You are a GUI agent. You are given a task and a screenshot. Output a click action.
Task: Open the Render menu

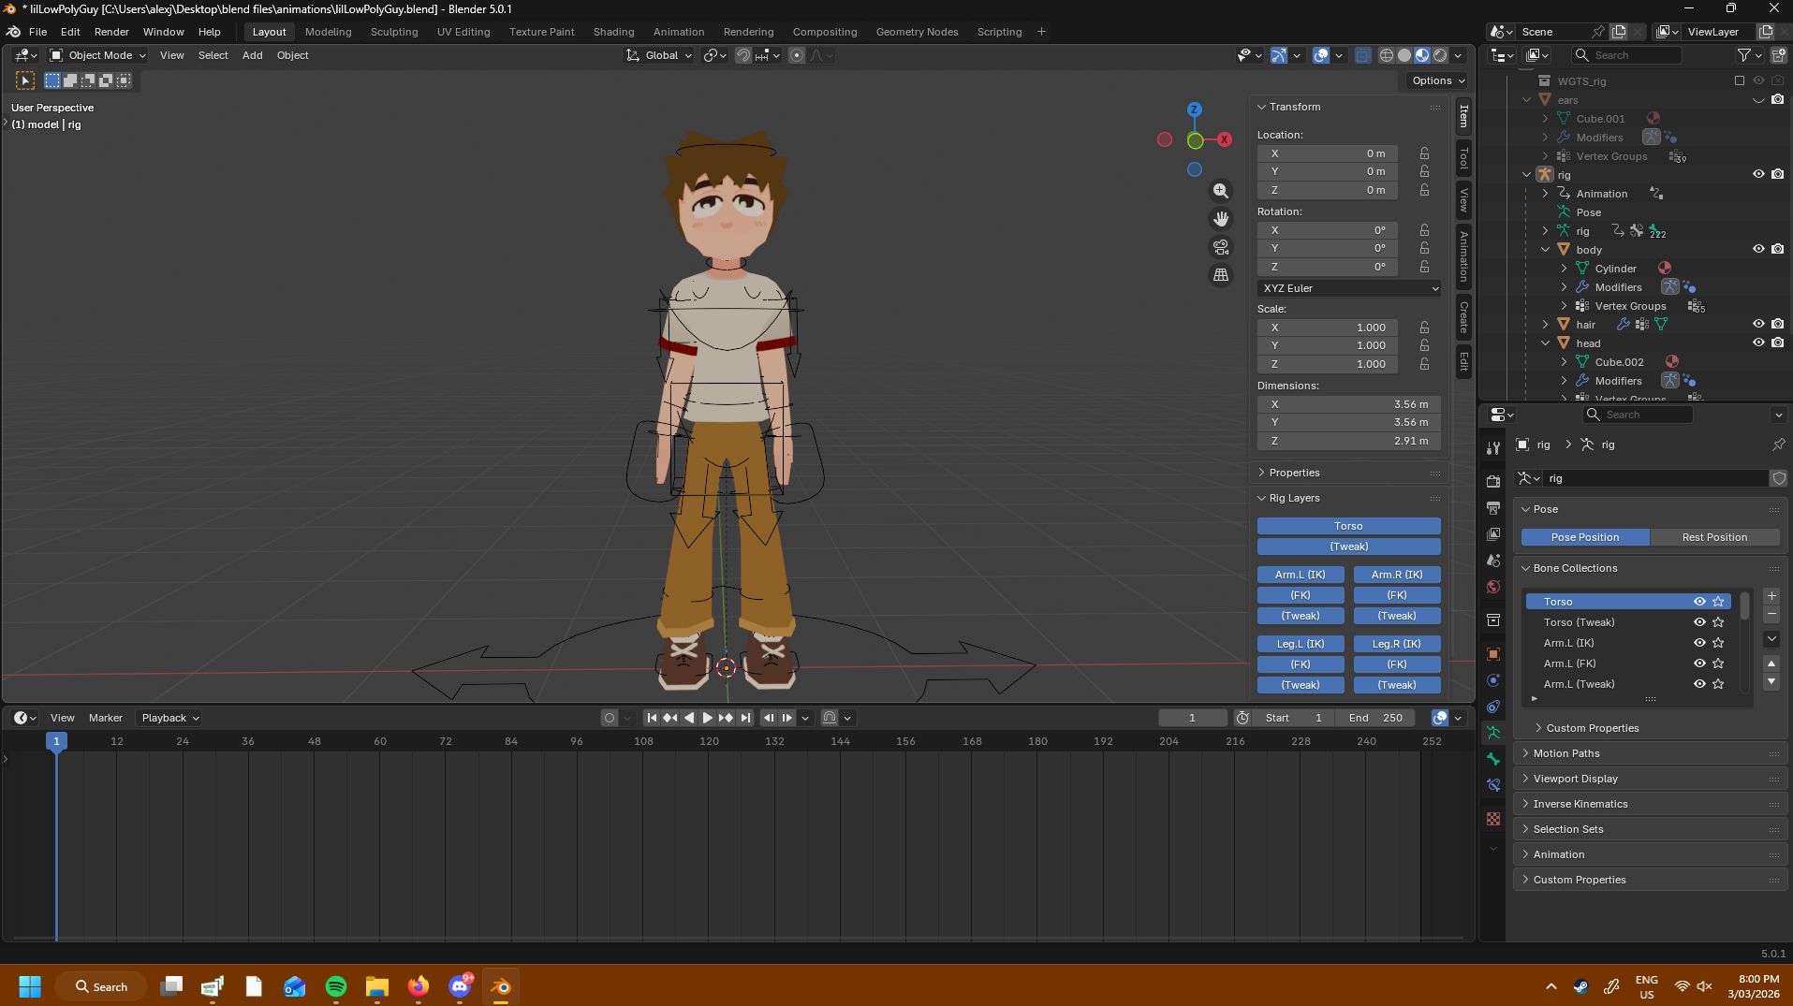(111, 32)
